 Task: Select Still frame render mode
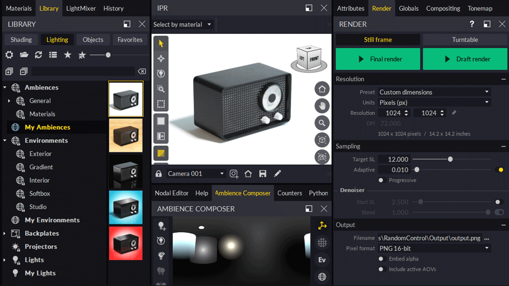tap(378, 40)
